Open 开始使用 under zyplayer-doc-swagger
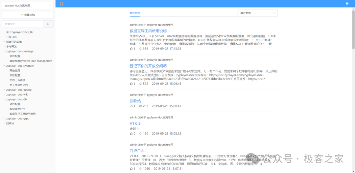Image resolution: width=355 pixels, height=173 pixels. click(15, 71)
